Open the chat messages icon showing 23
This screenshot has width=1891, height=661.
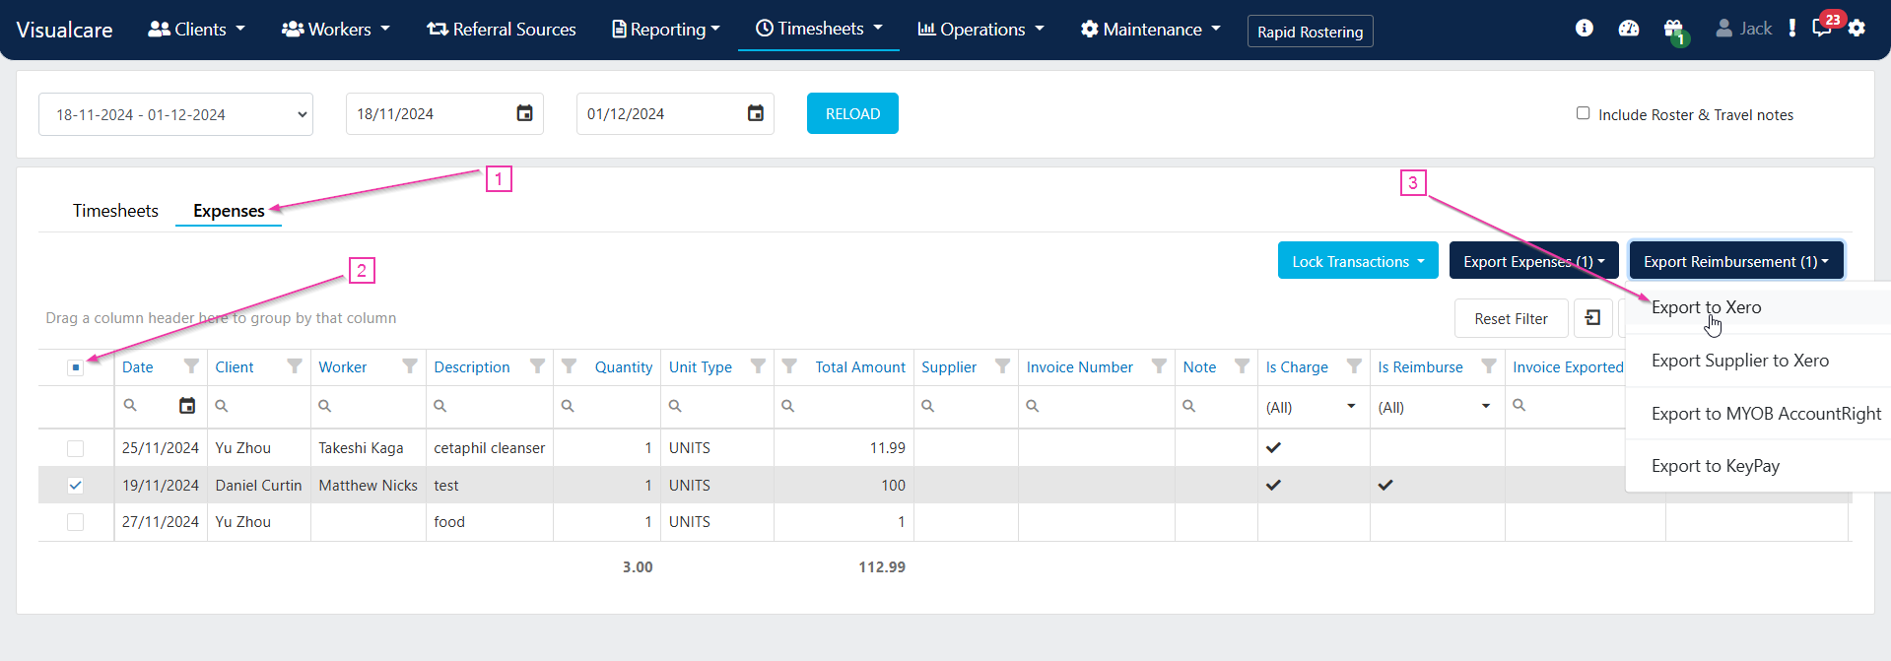pyautogui.click(x=1824, y=27)
